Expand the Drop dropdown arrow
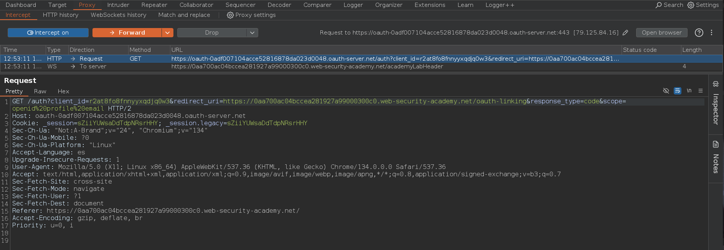This screenshot has height=250, width=724. point(252,33)
